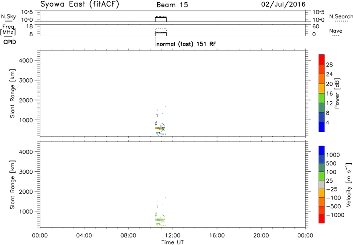Click the red bottom velocity colorbar swatch

(322, 219)
